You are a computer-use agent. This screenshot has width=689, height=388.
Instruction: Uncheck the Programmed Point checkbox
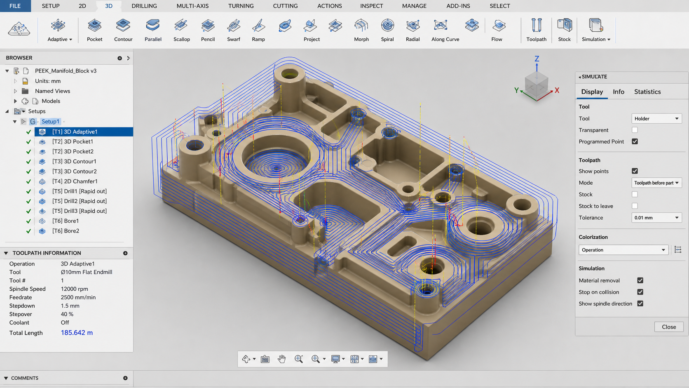click(635, 141)
